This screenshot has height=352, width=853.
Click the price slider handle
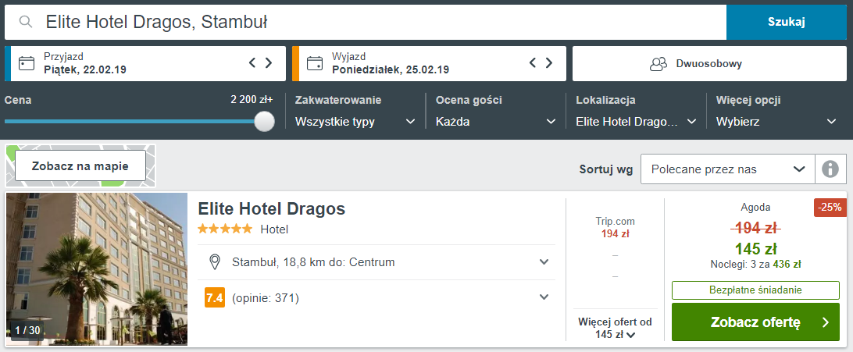click(265, 121)
